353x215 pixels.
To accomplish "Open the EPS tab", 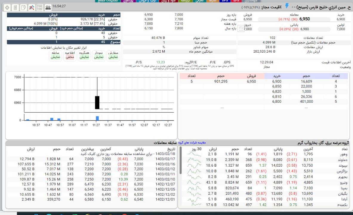I will (236, 1).
